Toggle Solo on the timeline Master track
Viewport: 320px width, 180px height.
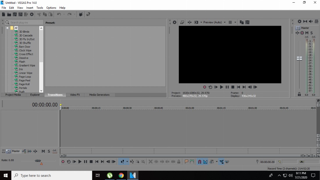(49, 151)
